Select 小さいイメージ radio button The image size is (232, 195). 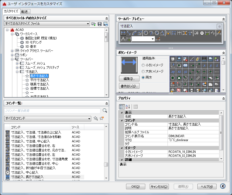[x=143, y=65]
